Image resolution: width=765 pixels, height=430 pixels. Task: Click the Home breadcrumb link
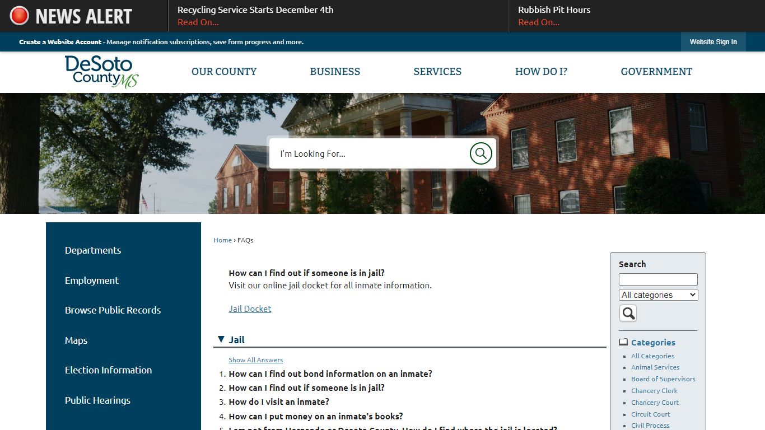[222, 240]
